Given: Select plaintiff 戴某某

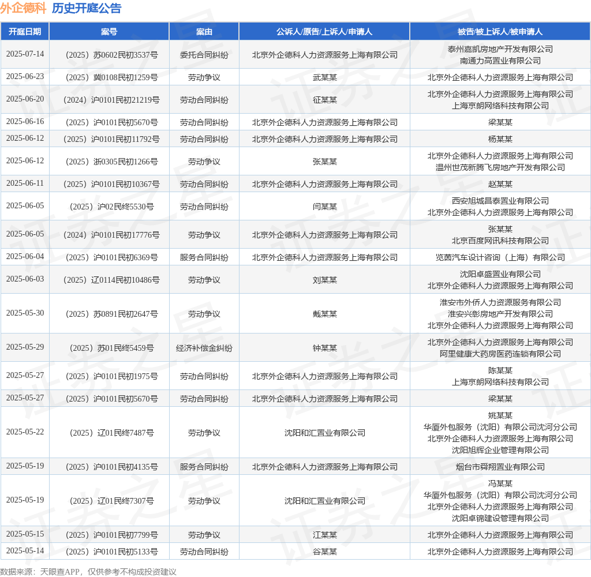Looking at the screenshot, I should click(x=324, y=314).
